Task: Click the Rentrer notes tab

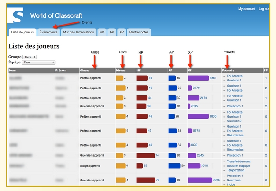Action: click(x=139, y=32)
